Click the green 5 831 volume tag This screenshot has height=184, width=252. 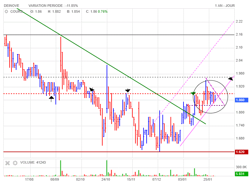241,174
